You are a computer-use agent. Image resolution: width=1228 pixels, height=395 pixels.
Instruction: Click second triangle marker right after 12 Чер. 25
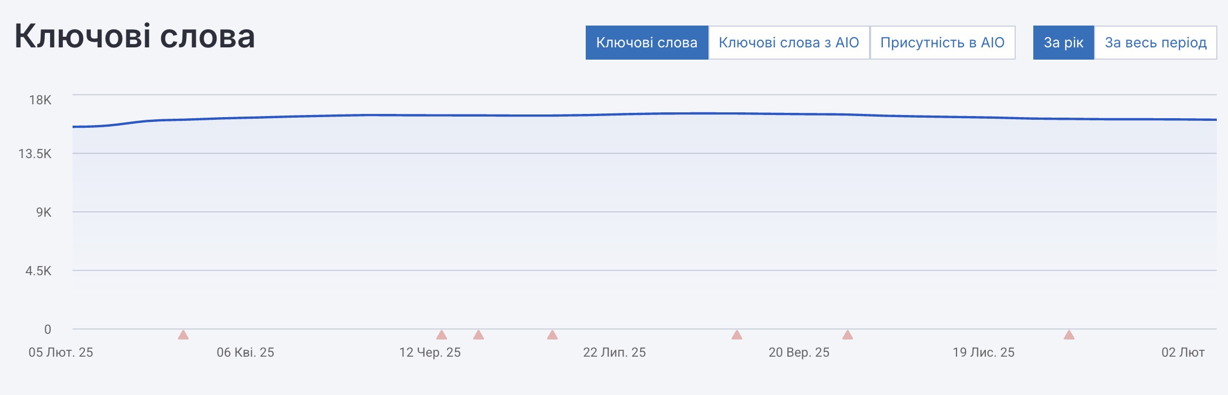coord(479,335)
